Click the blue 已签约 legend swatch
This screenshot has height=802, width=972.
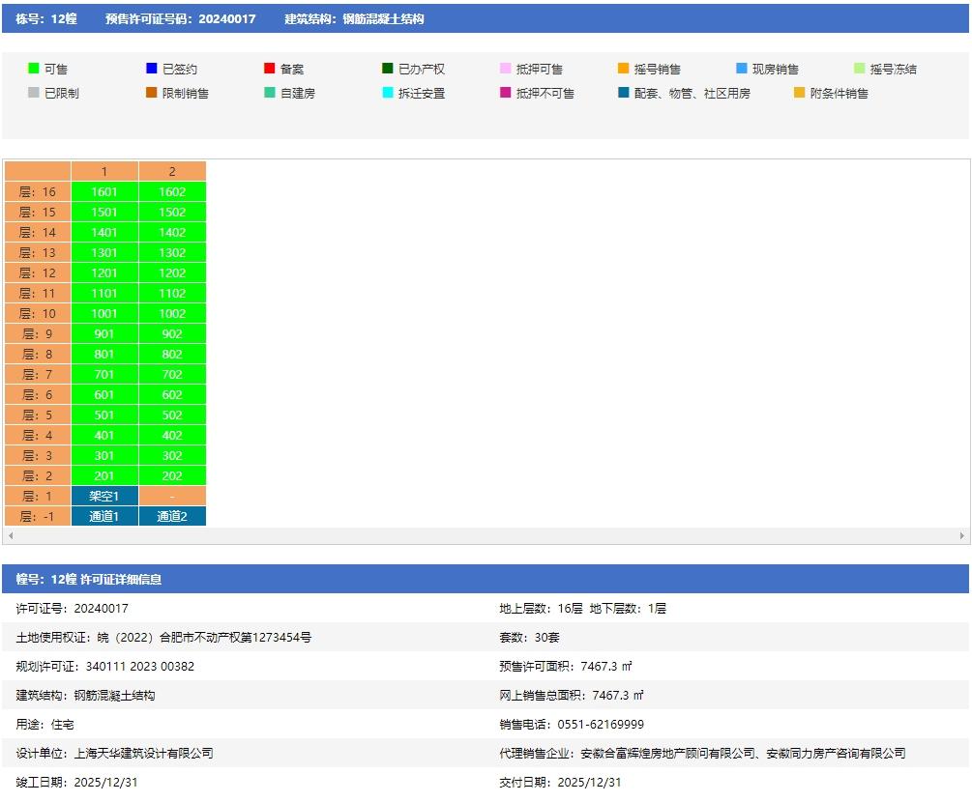pyautogui.click(x=151, y=69)
